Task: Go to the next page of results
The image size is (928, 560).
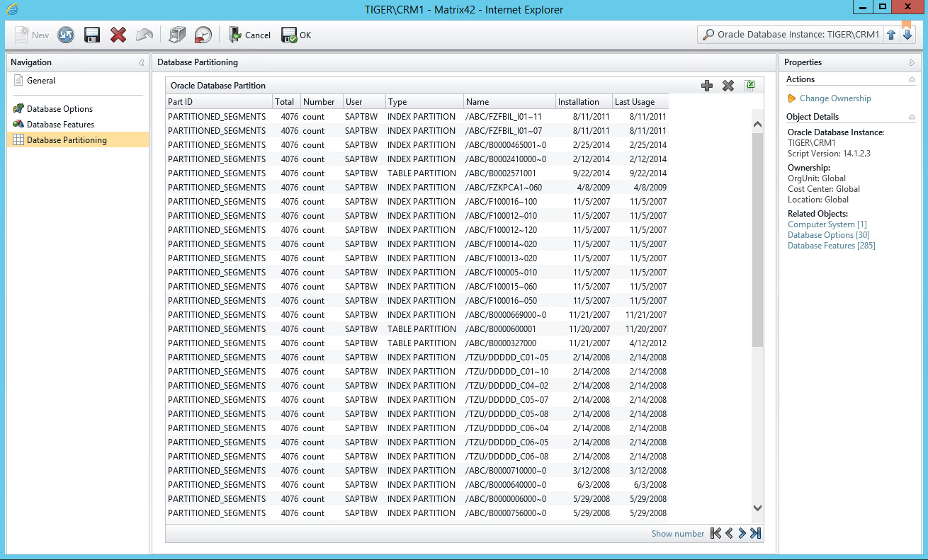Action: point(742,534)
